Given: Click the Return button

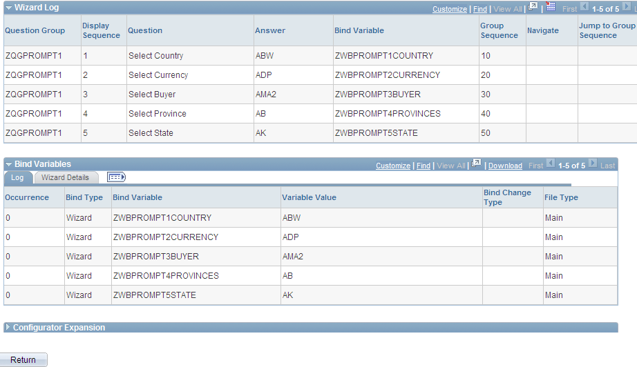Looking at the screenshot, I should pyautogui.click(x=23, y=359).
